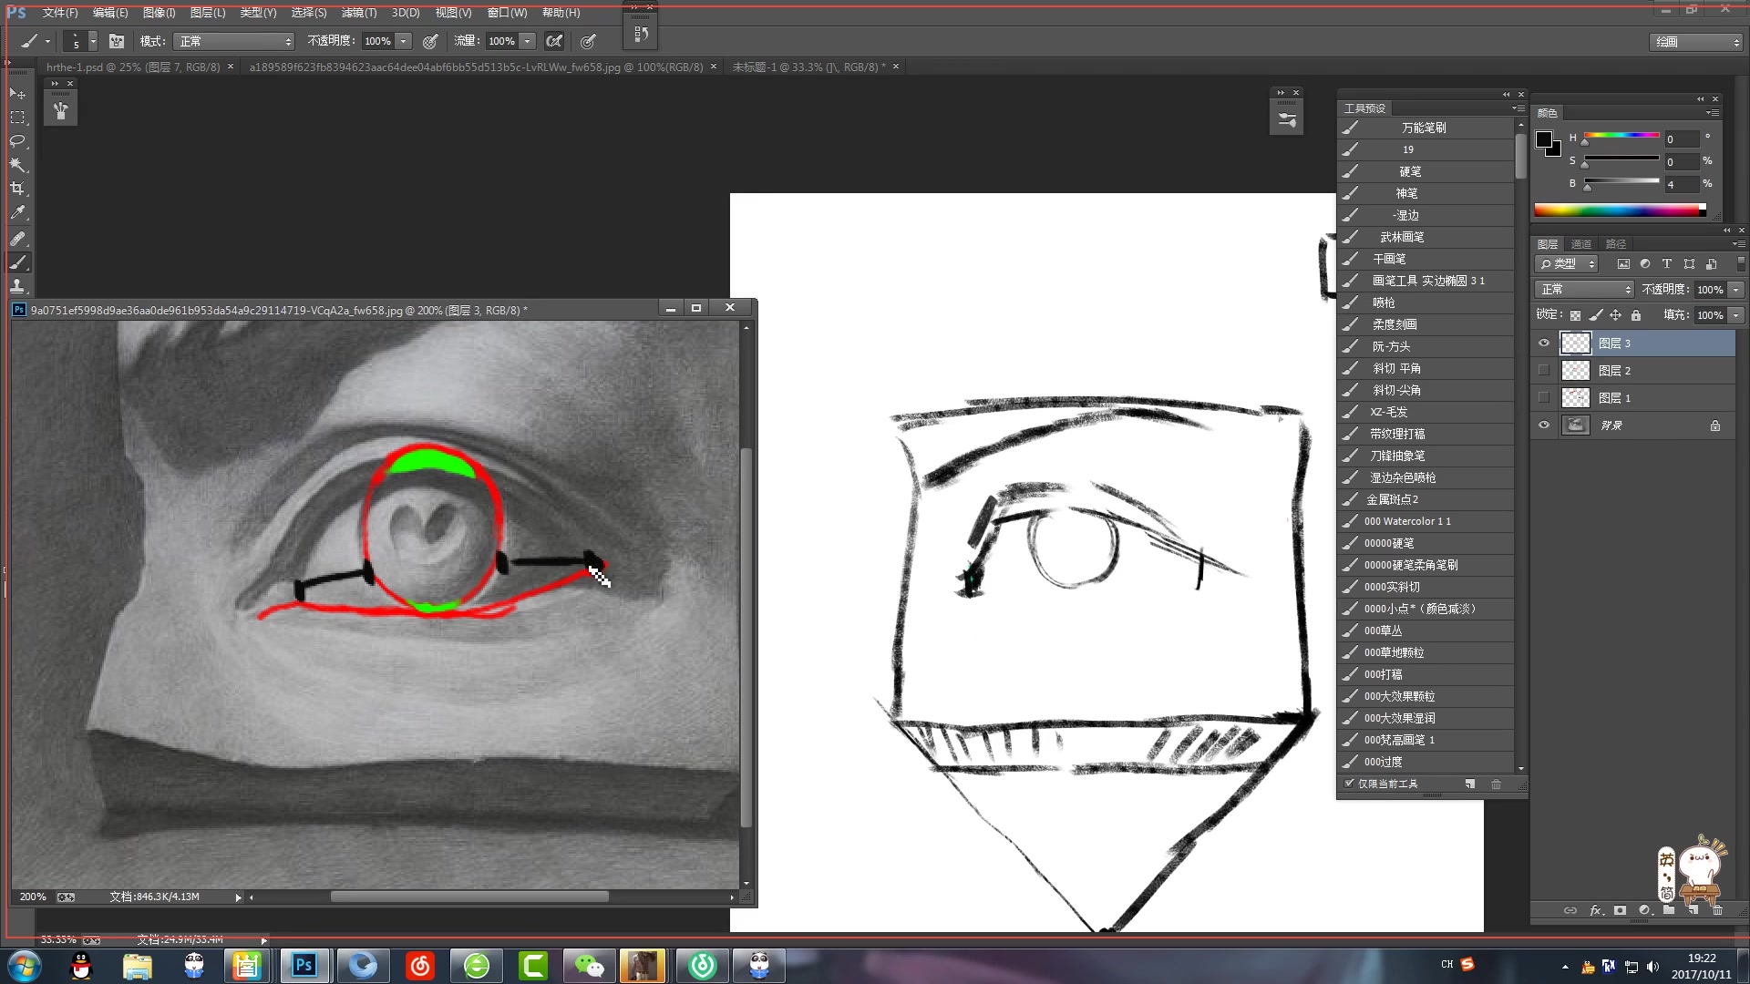Click the 滤镜 menu in menu bar
This screenshot has width=1750, height=984.
354,12
